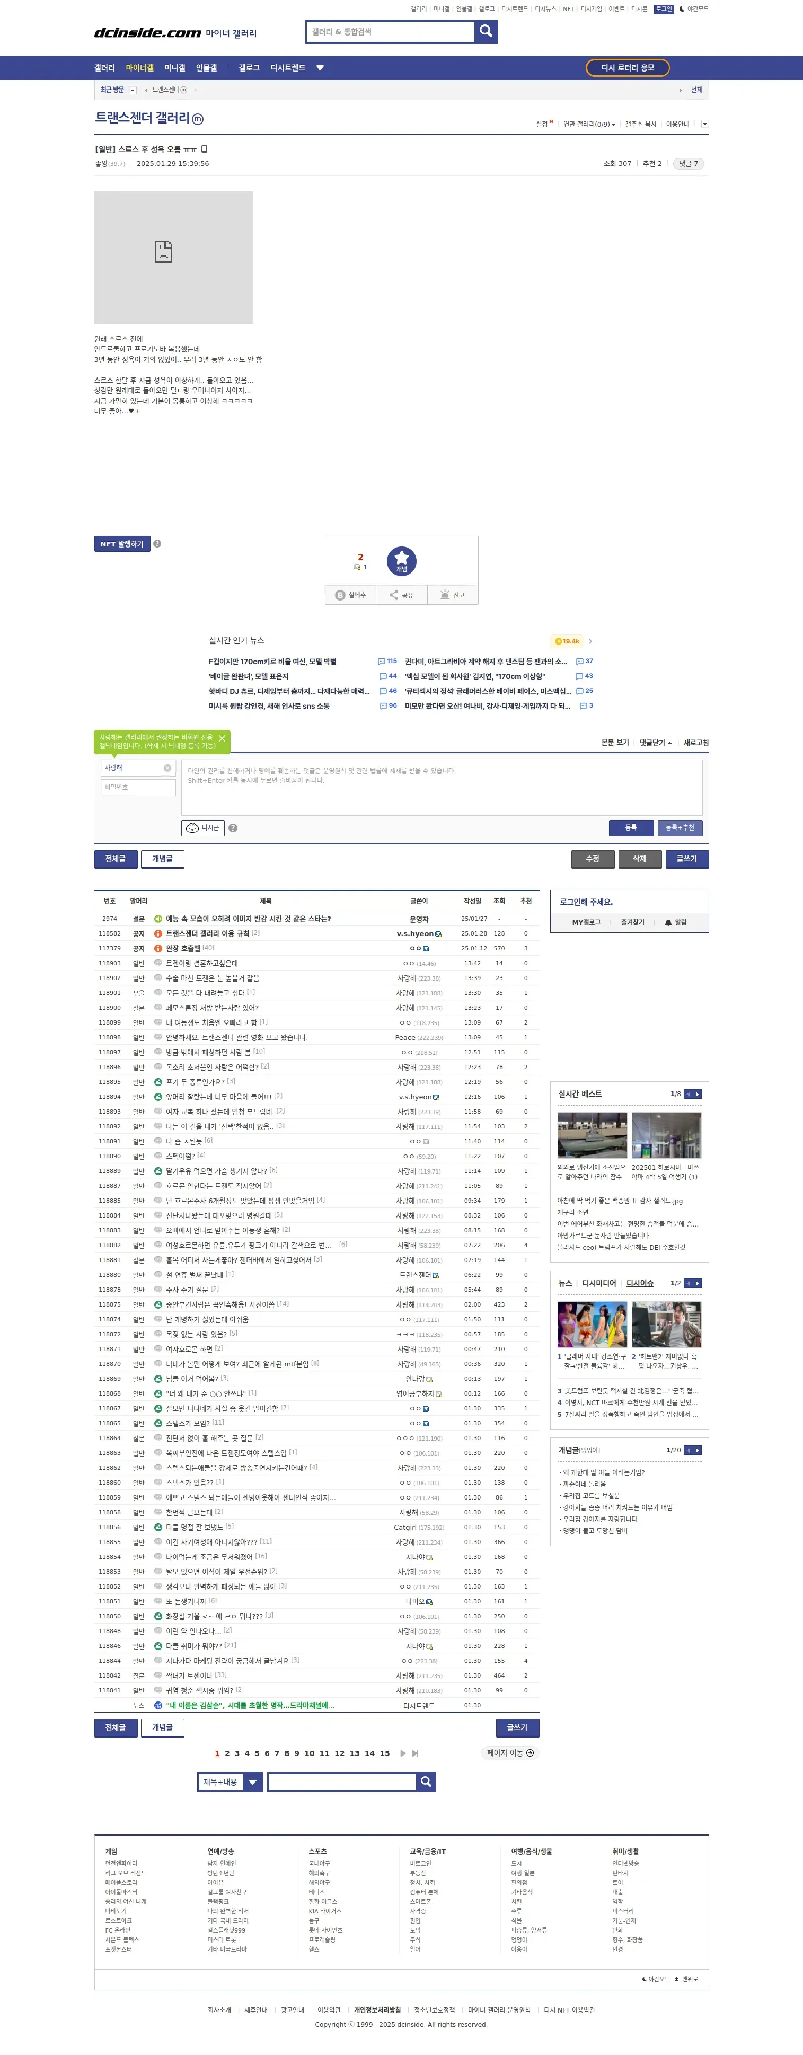803x2055 pixels.
Task: Open 댓글 7 comment count button
Action: [688, 164]
